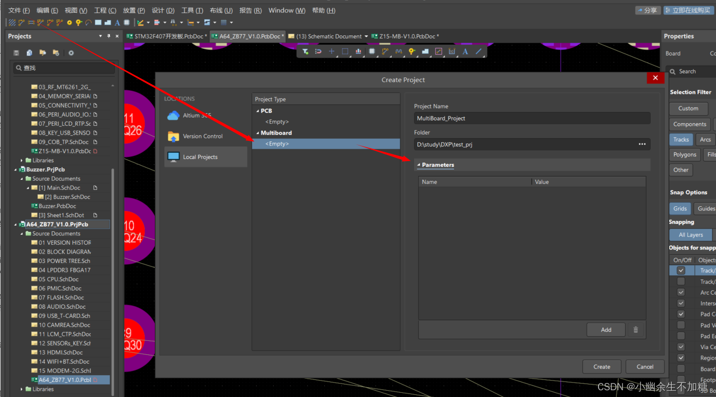This screenshot has width=716, height=397.
Task: Collapse the PCB project type group
Action: point(257,111)
